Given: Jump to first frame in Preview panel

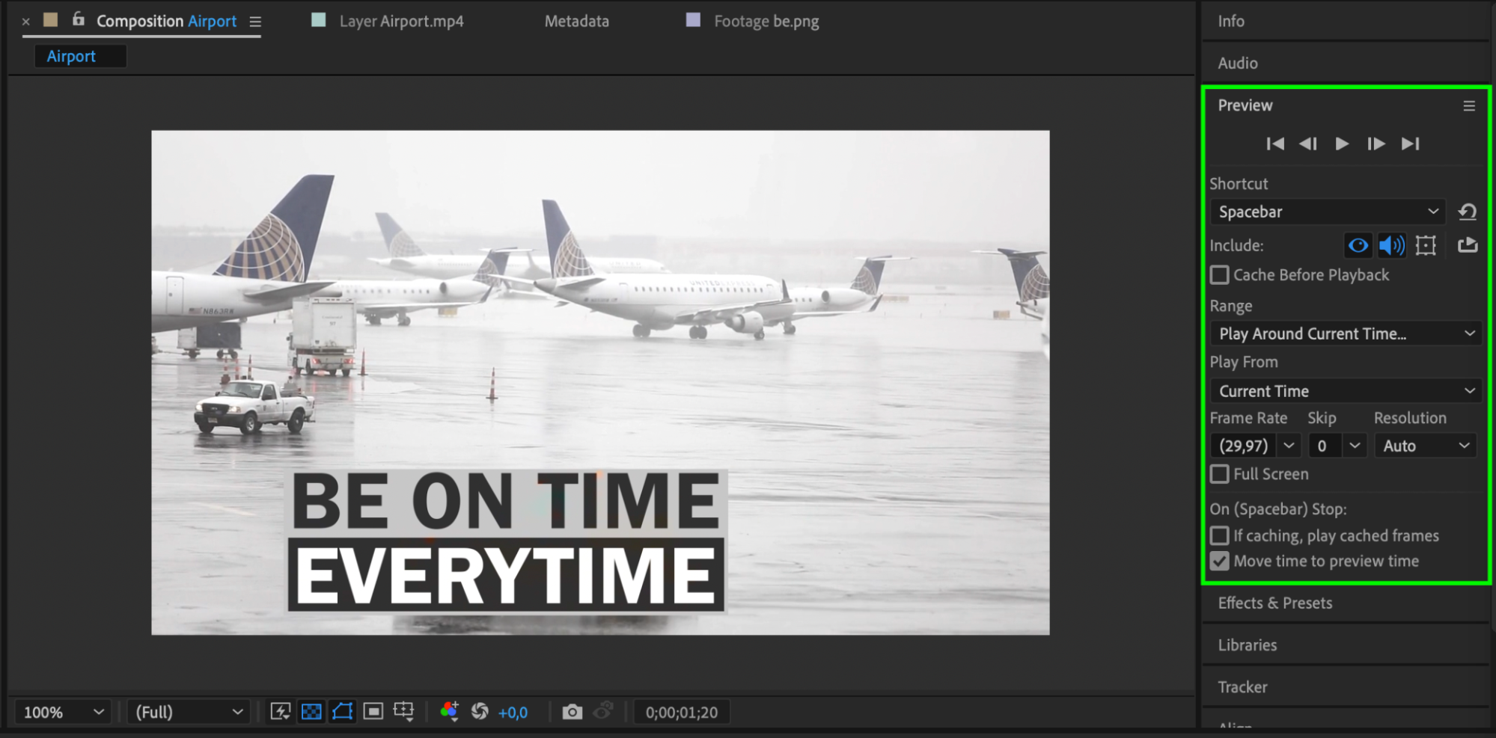Looking at the screenshot, I should (x=1275, y=144).
